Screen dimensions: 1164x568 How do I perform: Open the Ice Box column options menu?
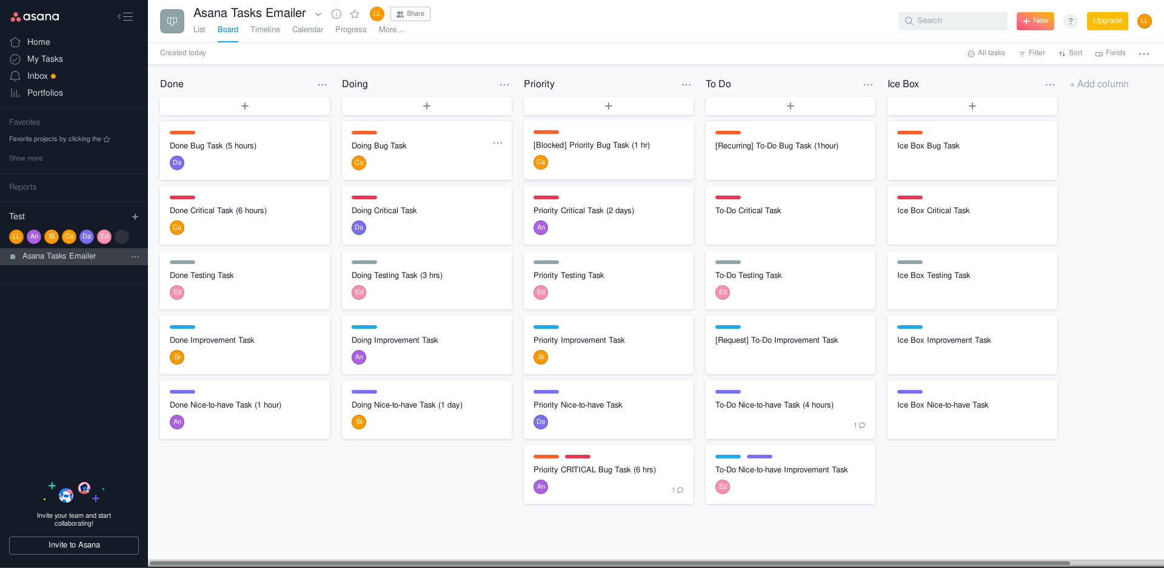pos(1050,85)
